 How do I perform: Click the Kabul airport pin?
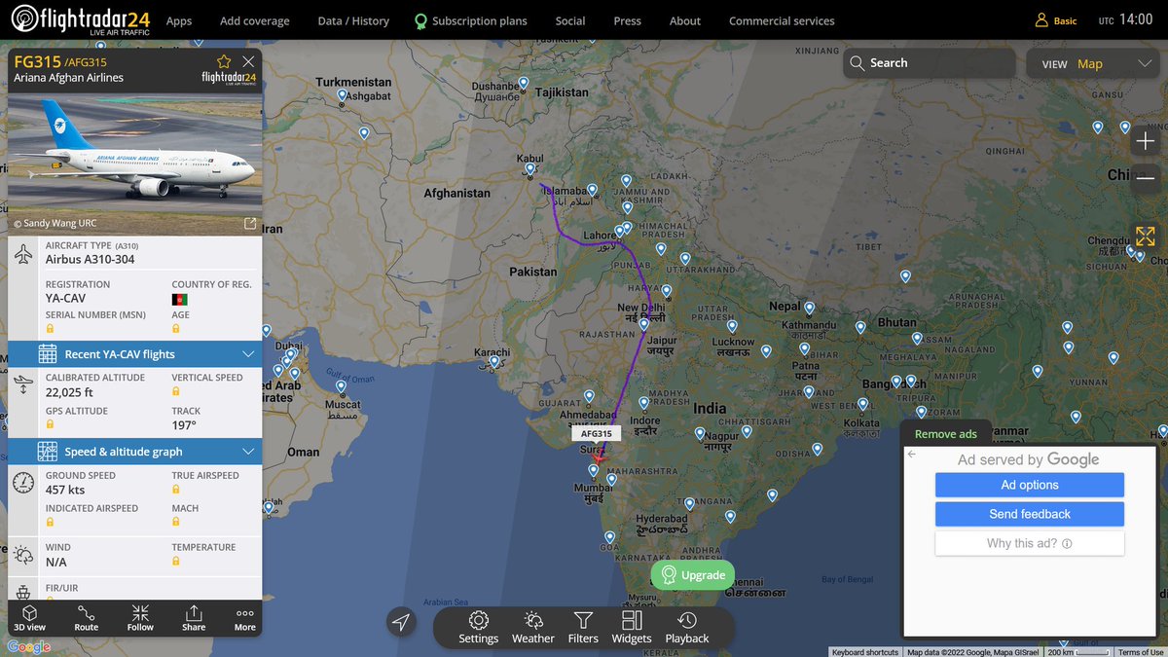(x=529, y=170)
